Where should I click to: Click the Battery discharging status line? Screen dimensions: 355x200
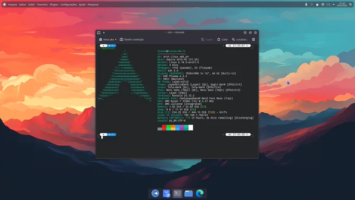coord(205,118)
